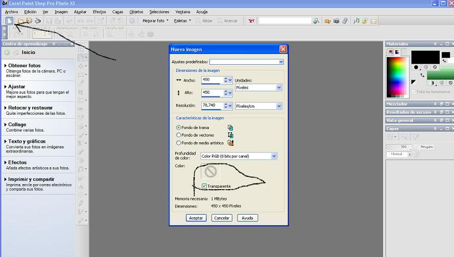Pin the Materiales palette
The height and width of the screenshot is (257, 454).
(x=435, y=44)
